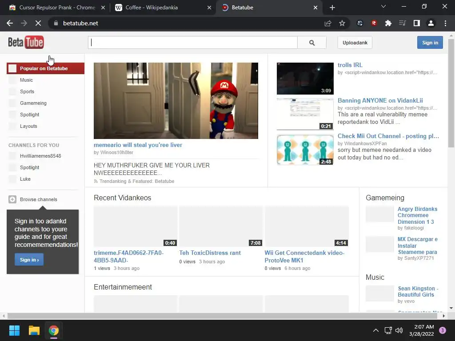Open File Explorer from the taskbar
This screenshot has height=341, width=455.
coord(34,330)
